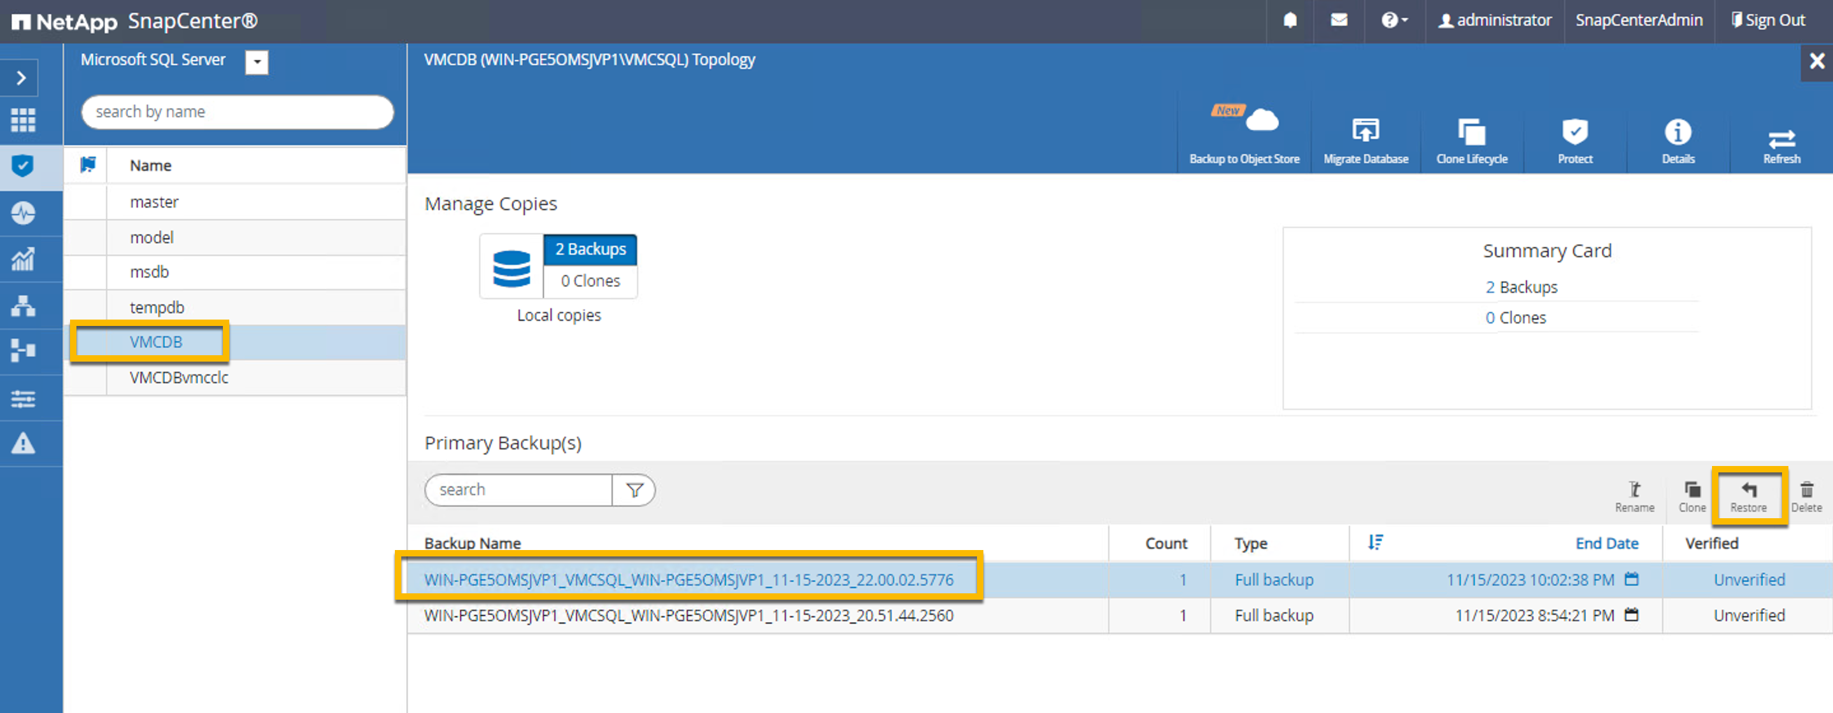Close the topology view with X
This screenshot has width=1833, height=713.
[1816, 62]
